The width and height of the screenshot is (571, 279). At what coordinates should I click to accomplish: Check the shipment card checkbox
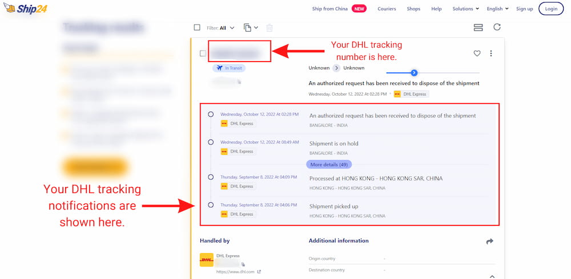[203, 54]
